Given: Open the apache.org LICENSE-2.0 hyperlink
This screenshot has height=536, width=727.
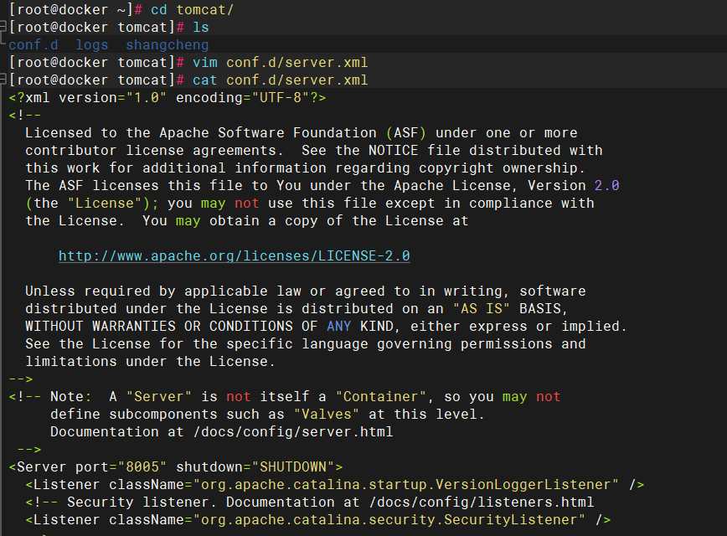Looking at the screenshot, I should [x=235, y=256].
